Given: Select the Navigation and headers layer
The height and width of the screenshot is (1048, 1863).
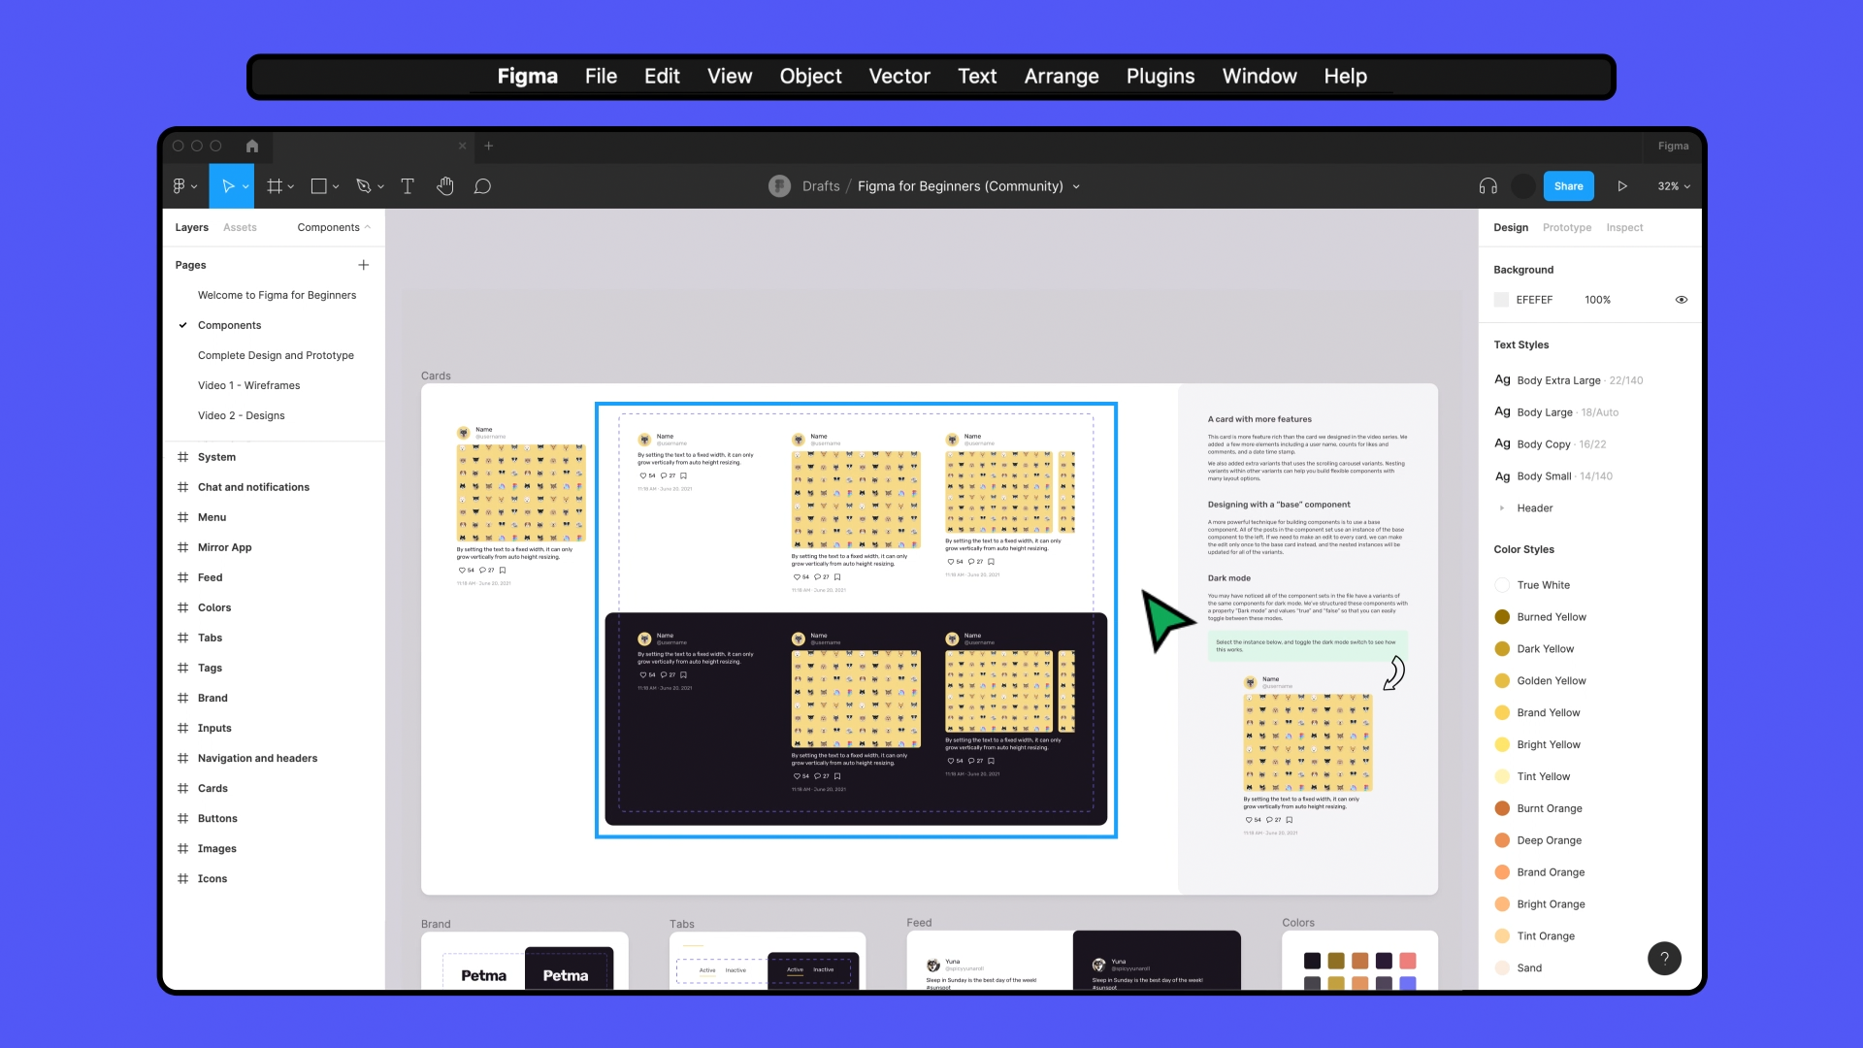Looking at the screenshot, I should click(x=257, y=758).
